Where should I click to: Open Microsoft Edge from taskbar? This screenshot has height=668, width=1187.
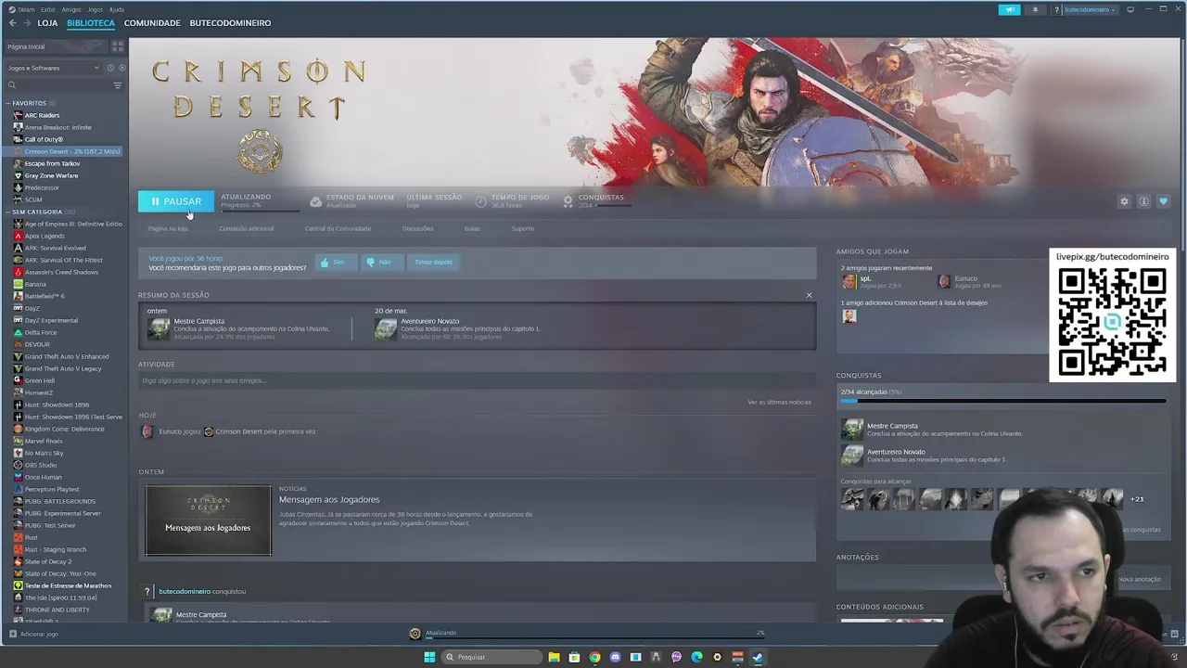696,657
